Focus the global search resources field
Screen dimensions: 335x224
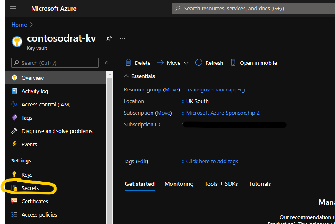pos(253,8)
